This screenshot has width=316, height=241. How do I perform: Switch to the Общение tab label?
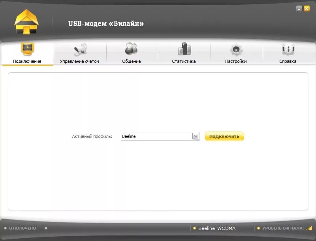pos(132,61)
